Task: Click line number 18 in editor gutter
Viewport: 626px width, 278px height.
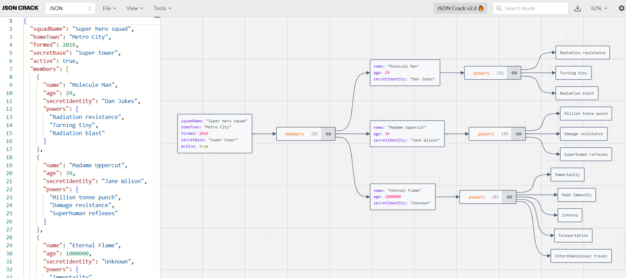Action: 9,157
